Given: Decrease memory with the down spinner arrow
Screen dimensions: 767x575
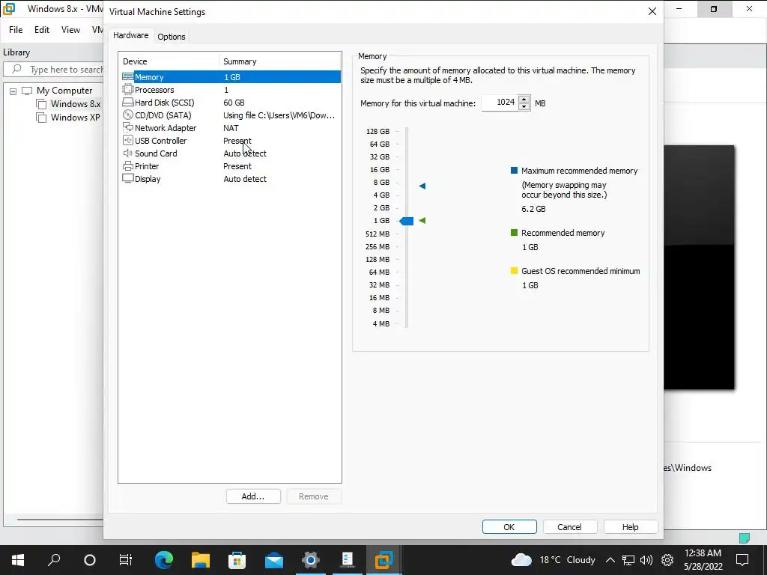Looking at the screenshot, I should [524, 106].
